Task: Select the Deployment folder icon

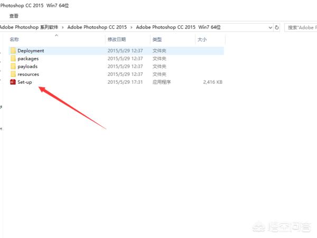Action: point(13,51)
